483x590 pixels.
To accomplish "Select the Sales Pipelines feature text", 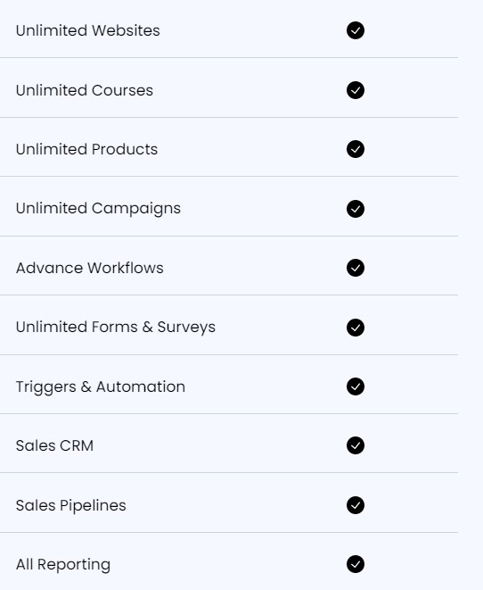I will tap(71, 506).
